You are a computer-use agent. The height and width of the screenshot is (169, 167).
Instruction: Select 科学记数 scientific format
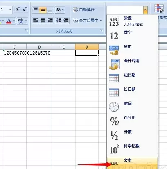click(132, 150)
